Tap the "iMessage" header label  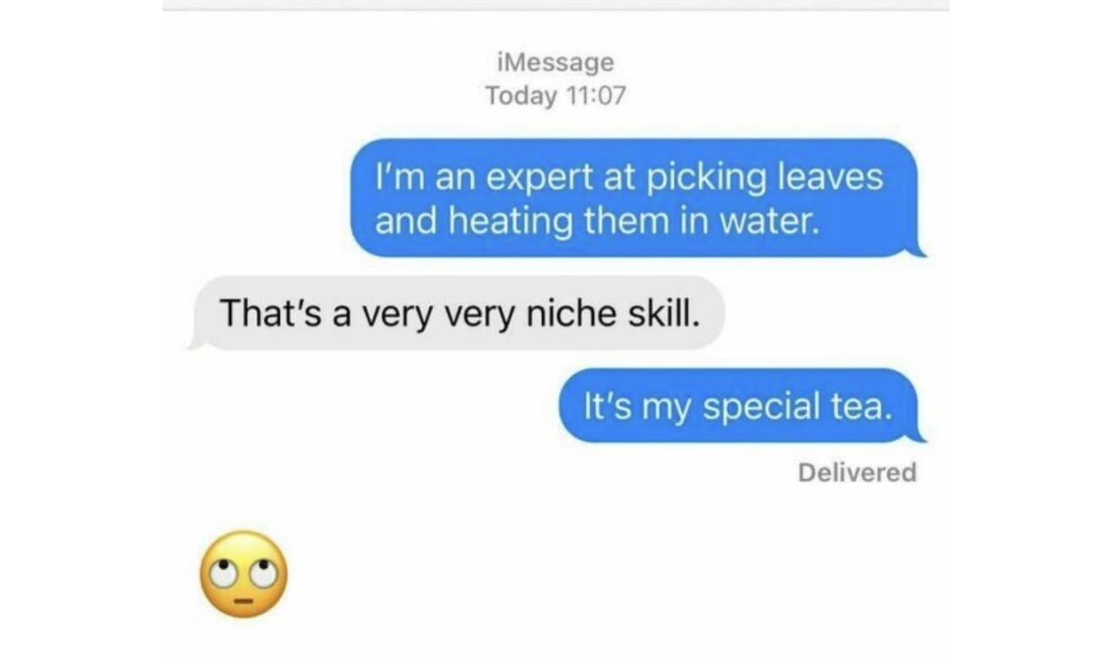(x=556, y=62)
